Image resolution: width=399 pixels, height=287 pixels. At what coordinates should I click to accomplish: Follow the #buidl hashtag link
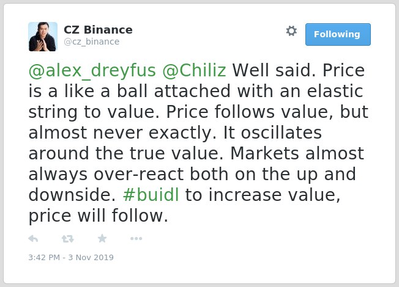pos(151,195)
